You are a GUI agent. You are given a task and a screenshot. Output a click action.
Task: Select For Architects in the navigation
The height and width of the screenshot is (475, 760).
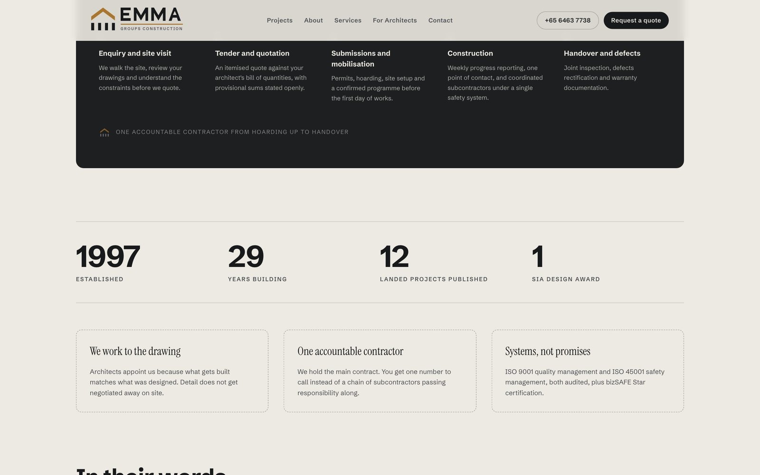pyautogui.click(x=395, y=20)
